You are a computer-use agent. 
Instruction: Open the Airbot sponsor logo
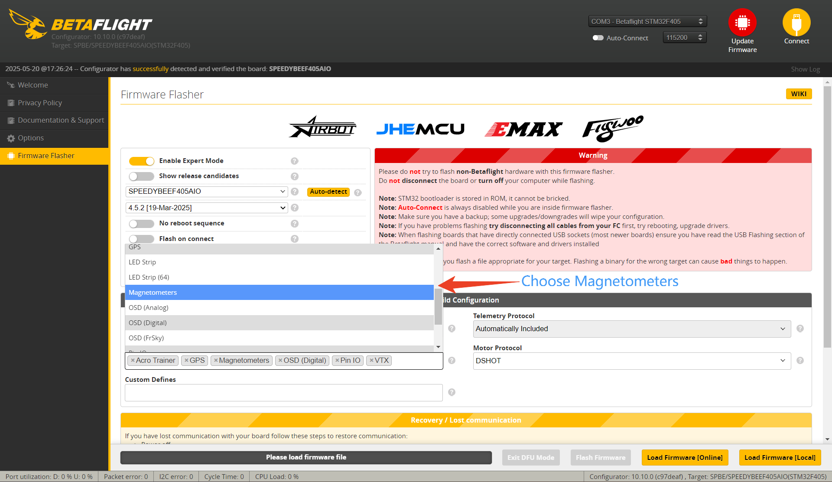pos(322,128)
